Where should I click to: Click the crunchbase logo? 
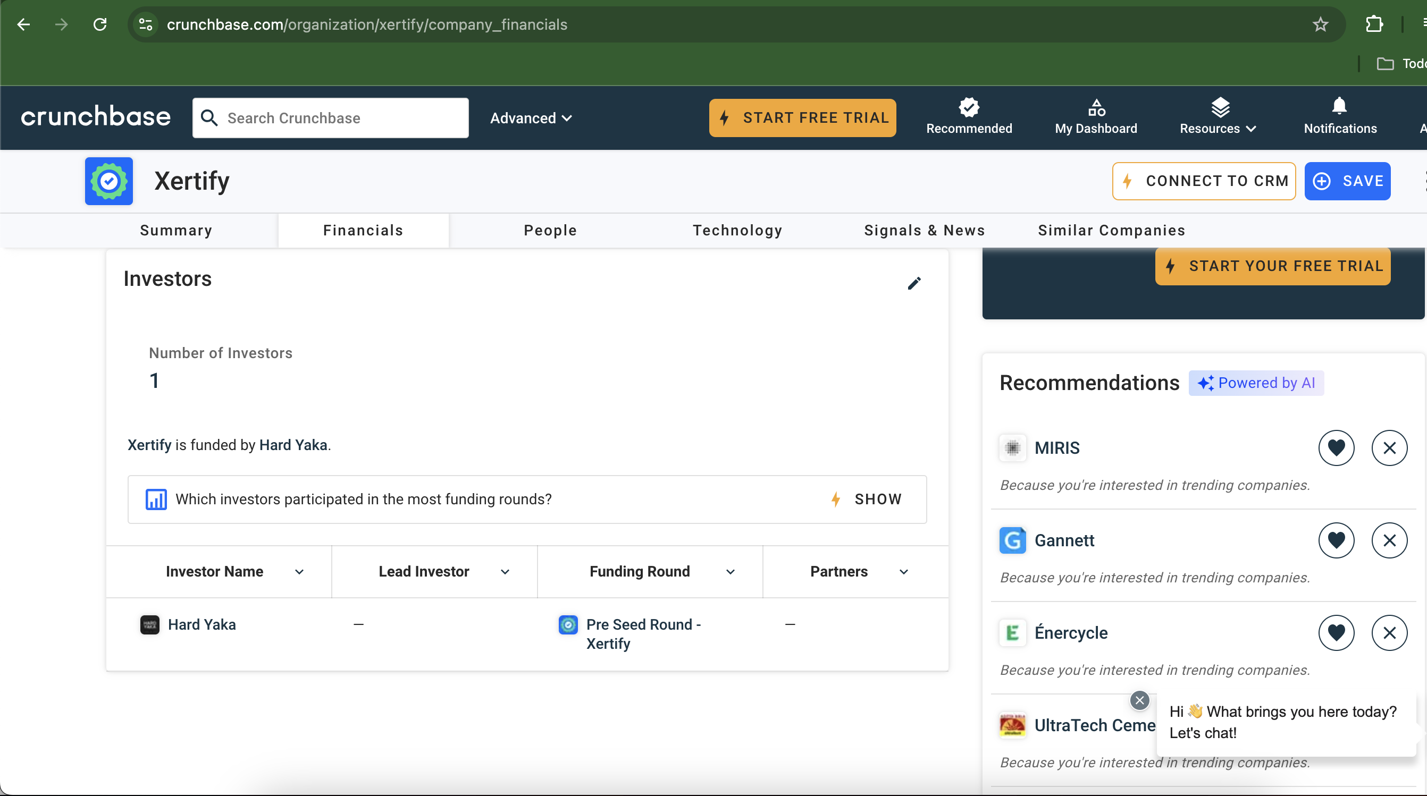(x=96, y=117)
